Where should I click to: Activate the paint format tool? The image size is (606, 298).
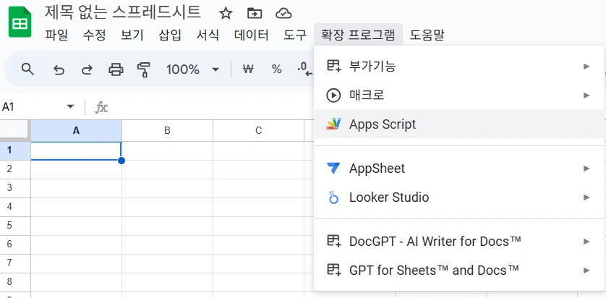(x=143, y=69)
